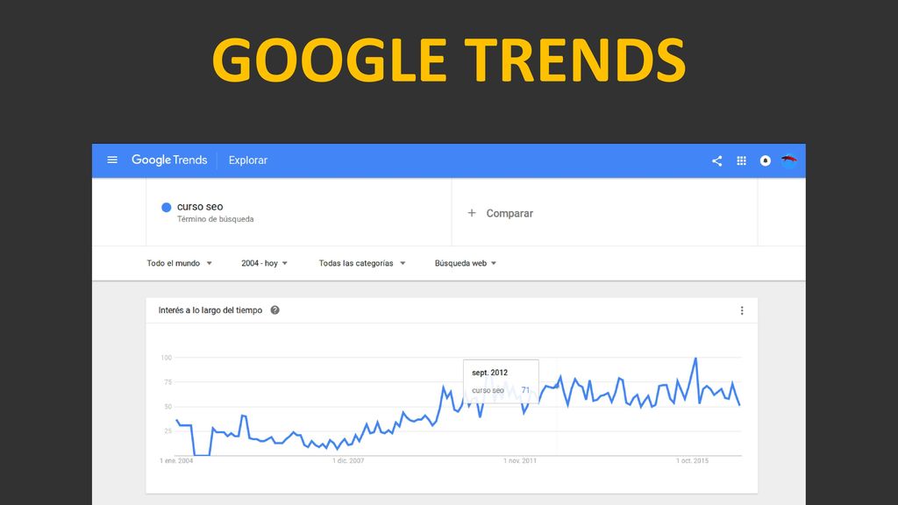Click the plus icon beside Comparar
898x505 pixels.
pyautogui.click(x=471, y=213)
